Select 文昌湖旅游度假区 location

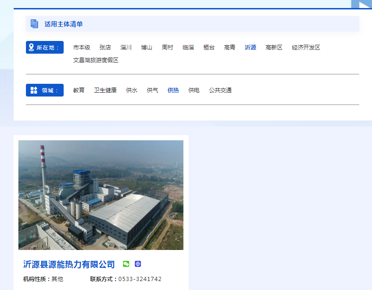click(96, 60)
